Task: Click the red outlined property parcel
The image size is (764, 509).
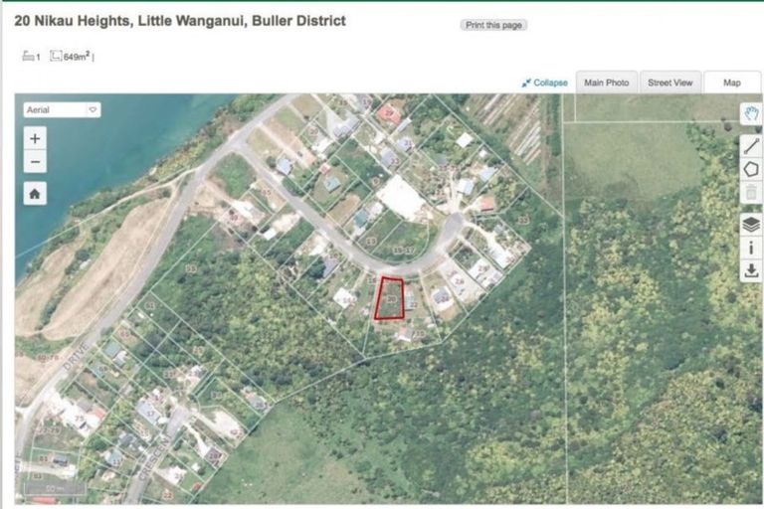Action: coord(390,299)
